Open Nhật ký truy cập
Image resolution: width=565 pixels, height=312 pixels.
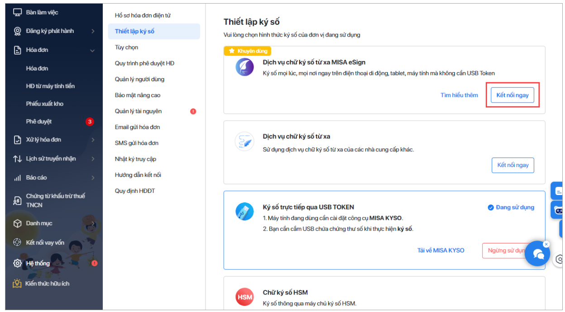tap(135, 159)
